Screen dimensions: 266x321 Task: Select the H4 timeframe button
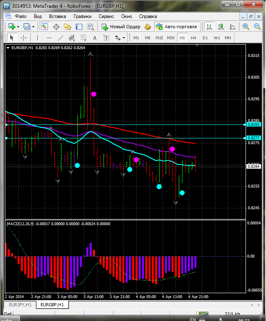[194, 38]
